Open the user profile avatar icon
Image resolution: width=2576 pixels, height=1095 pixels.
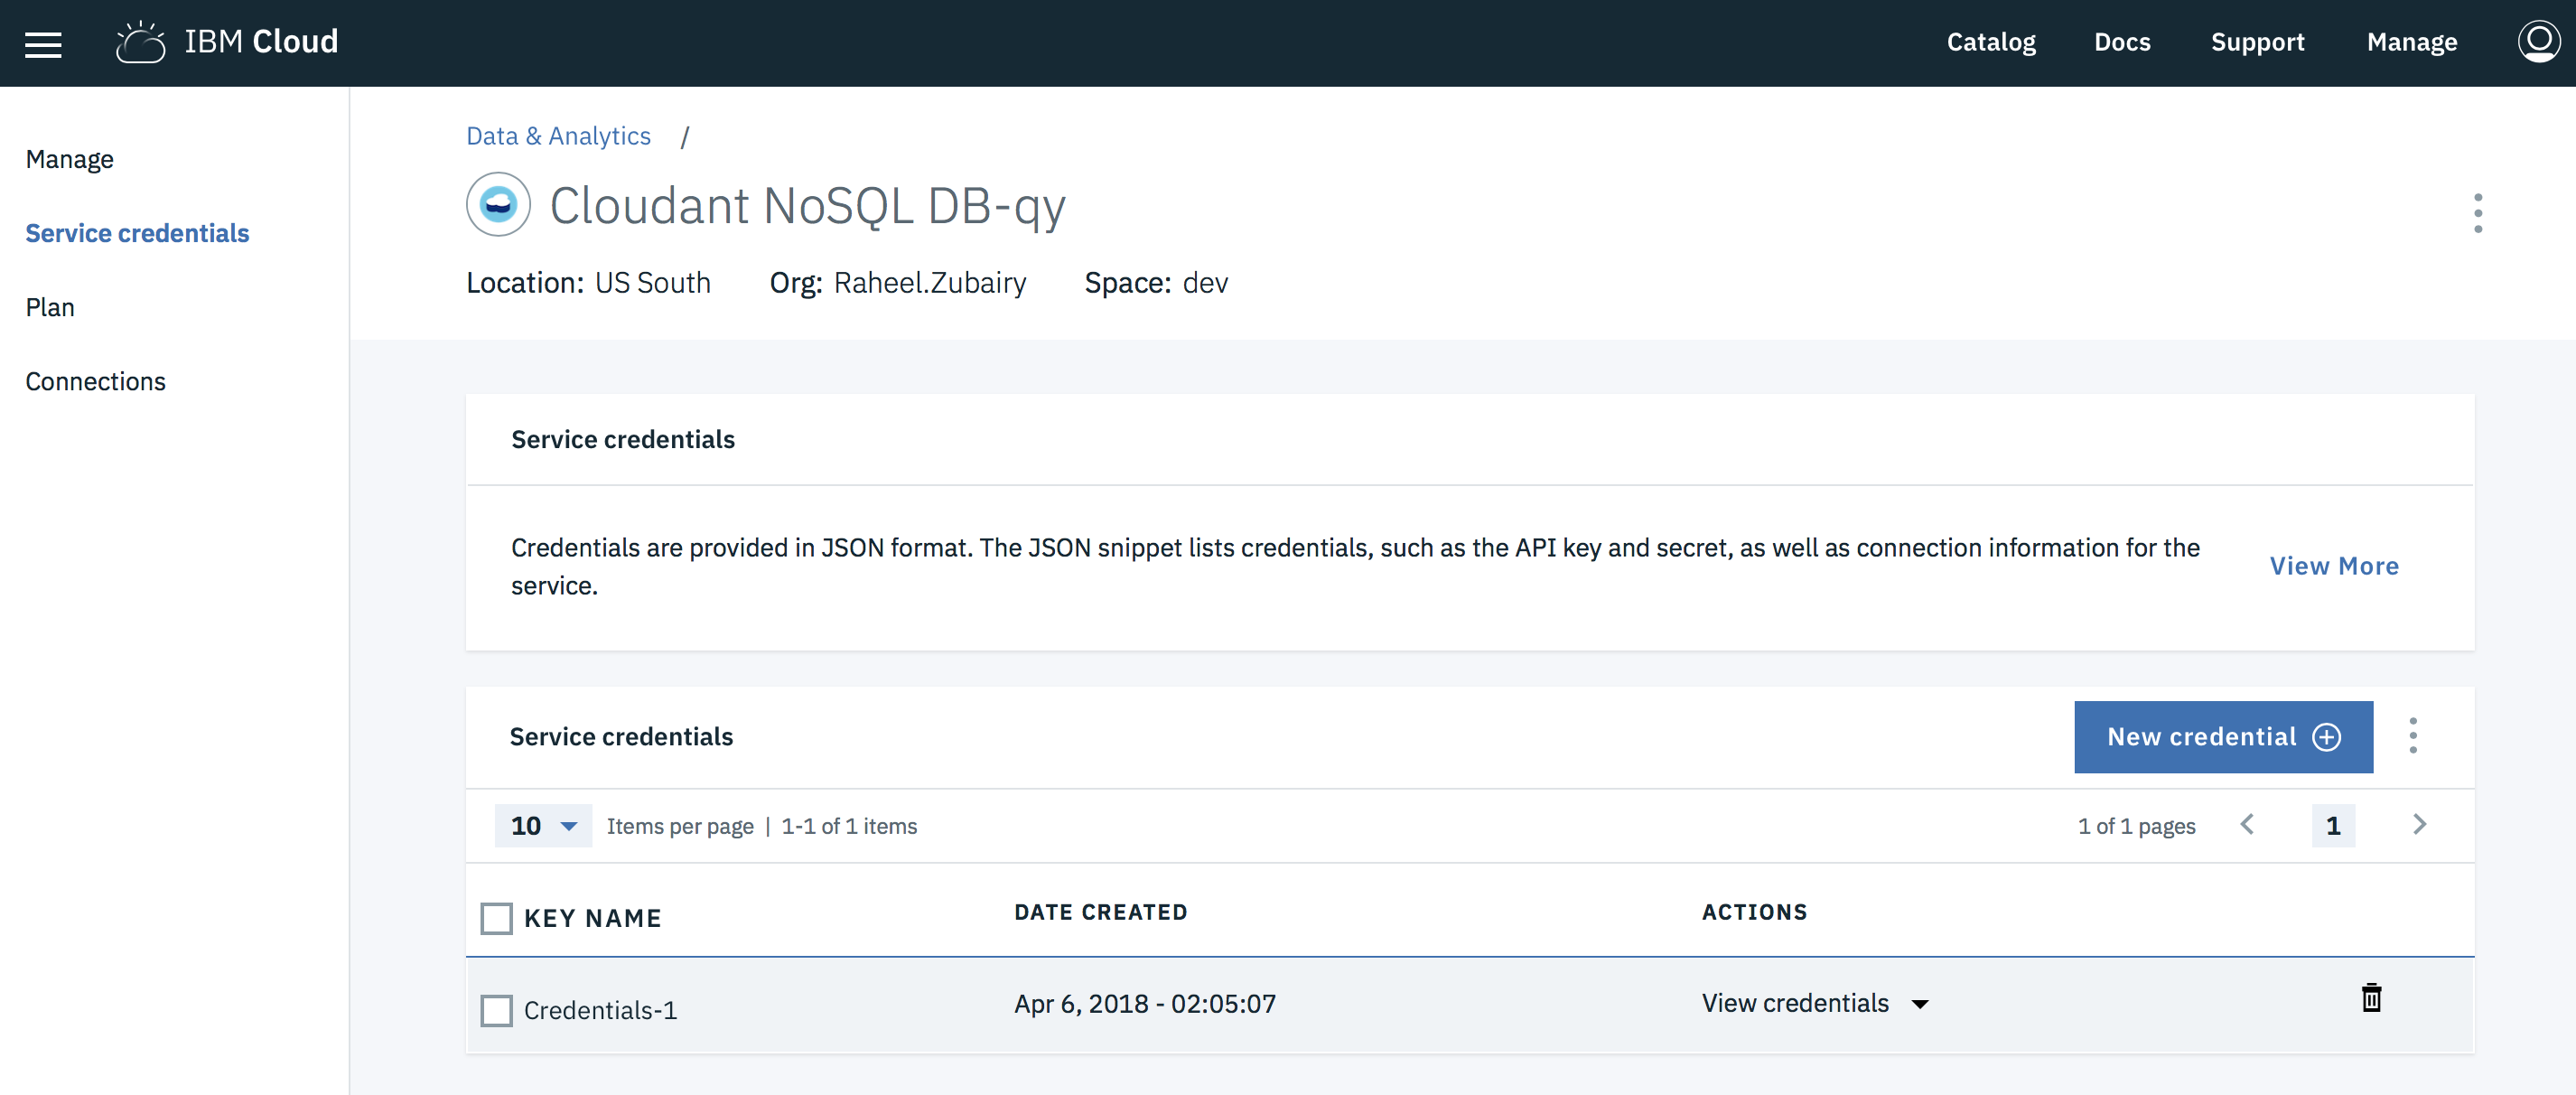[x=2538, y=42]
